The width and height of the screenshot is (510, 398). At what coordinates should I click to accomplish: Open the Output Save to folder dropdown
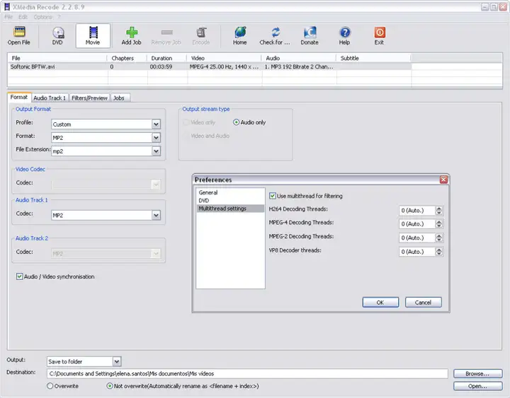tap(117, 361)
